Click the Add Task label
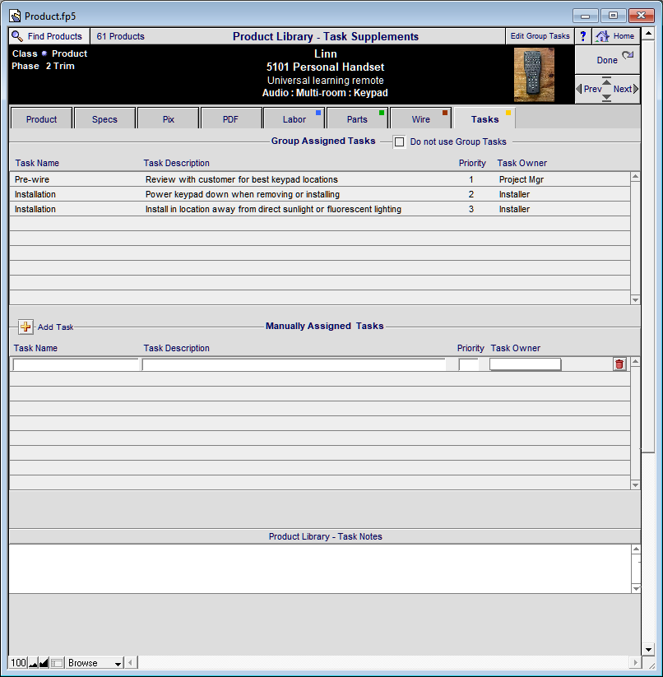 (55, 327)
